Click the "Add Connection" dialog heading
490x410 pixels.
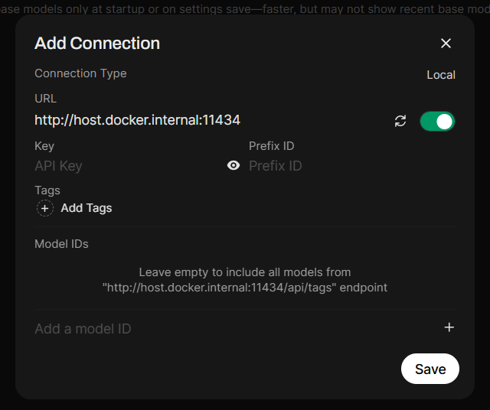(x=97, y=43)
